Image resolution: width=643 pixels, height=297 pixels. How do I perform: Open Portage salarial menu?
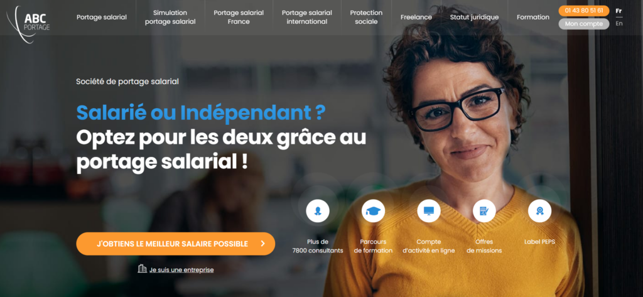click(102, 17)
